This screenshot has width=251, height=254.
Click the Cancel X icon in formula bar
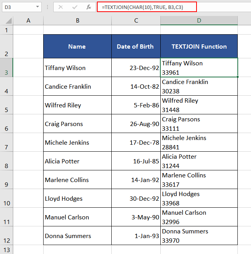pyautogui.click(x=61, y=7)
